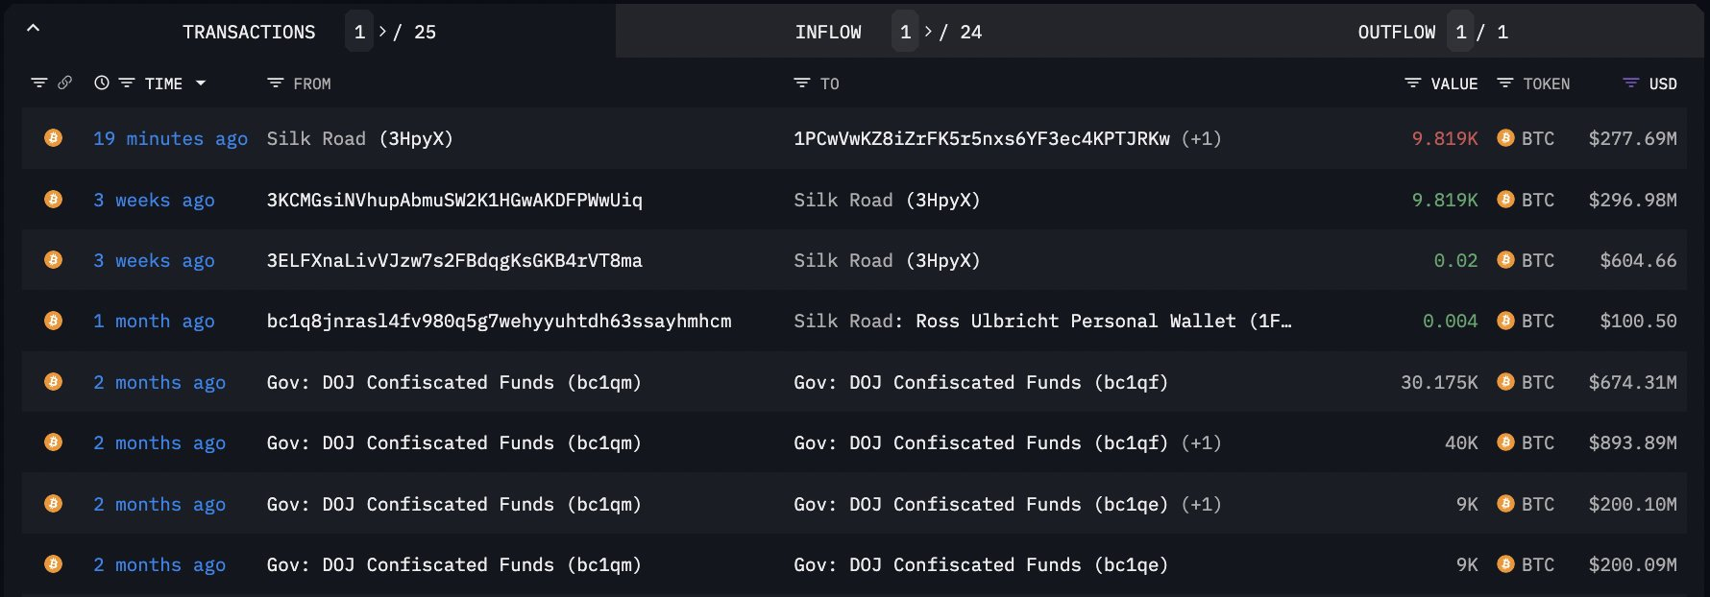Open the VALUE column filter icon

point(1412,83)
